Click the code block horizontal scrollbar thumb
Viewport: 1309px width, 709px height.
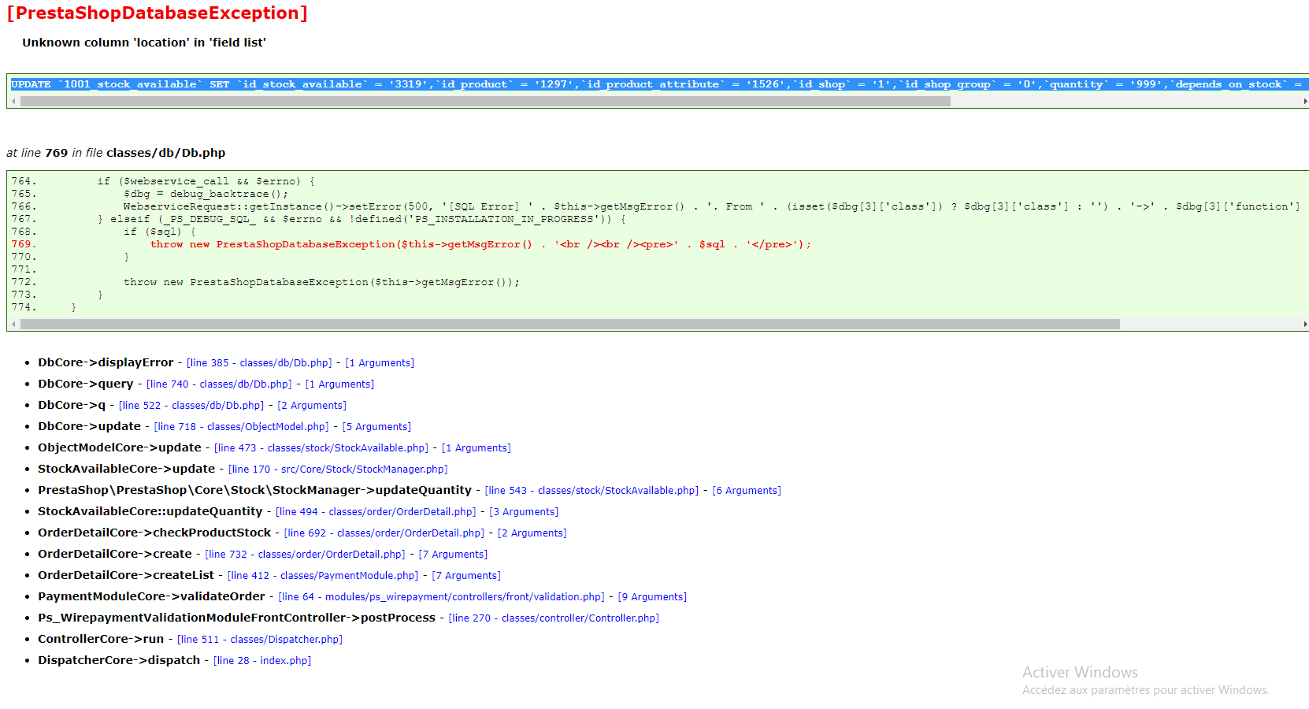point(570,325)
